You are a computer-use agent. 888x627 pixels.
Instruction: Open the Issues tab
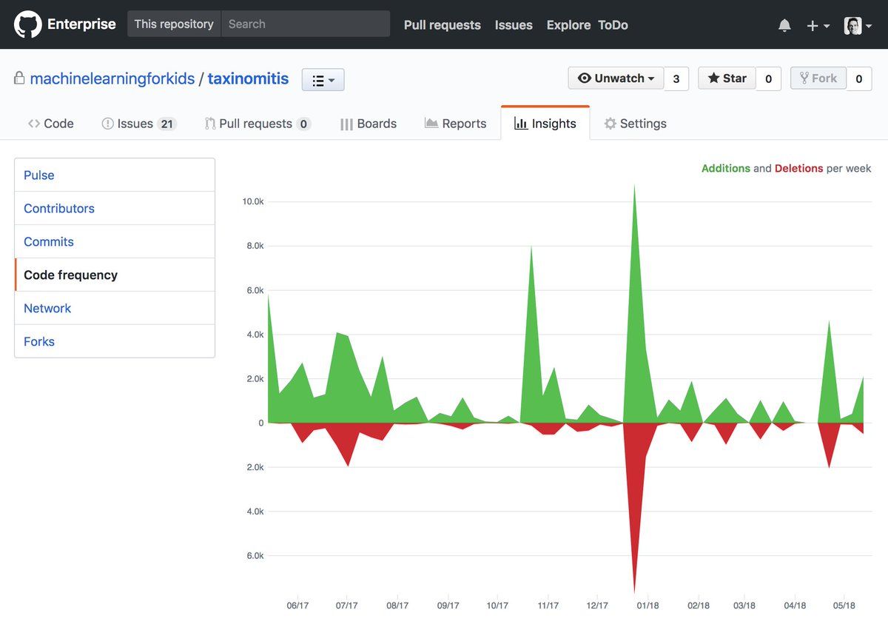(x=138, y=124)
